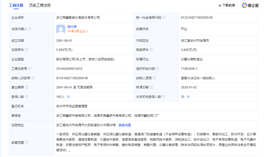The height and width of the screenshot is (157, 265).
Task: Click help icon next to 统一社会信用代码
Action: (x=164, y=18)
